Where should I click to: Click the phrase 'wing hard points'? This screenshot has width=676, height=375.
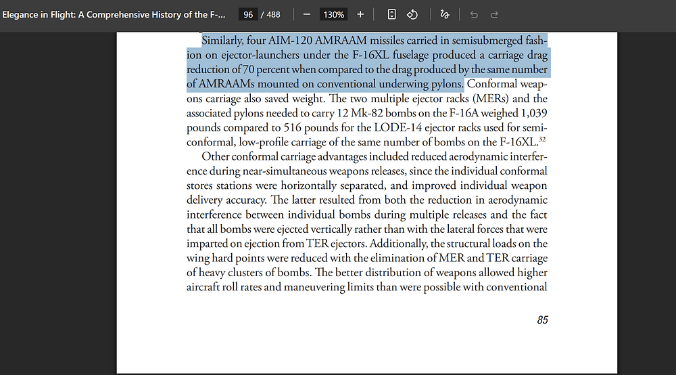[226, 258]
